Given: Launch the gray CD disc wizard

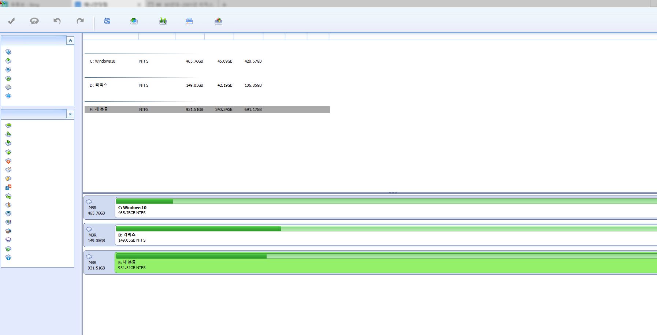Looking at the screenshot, I should pyautogui.click(x=8, y=87).
